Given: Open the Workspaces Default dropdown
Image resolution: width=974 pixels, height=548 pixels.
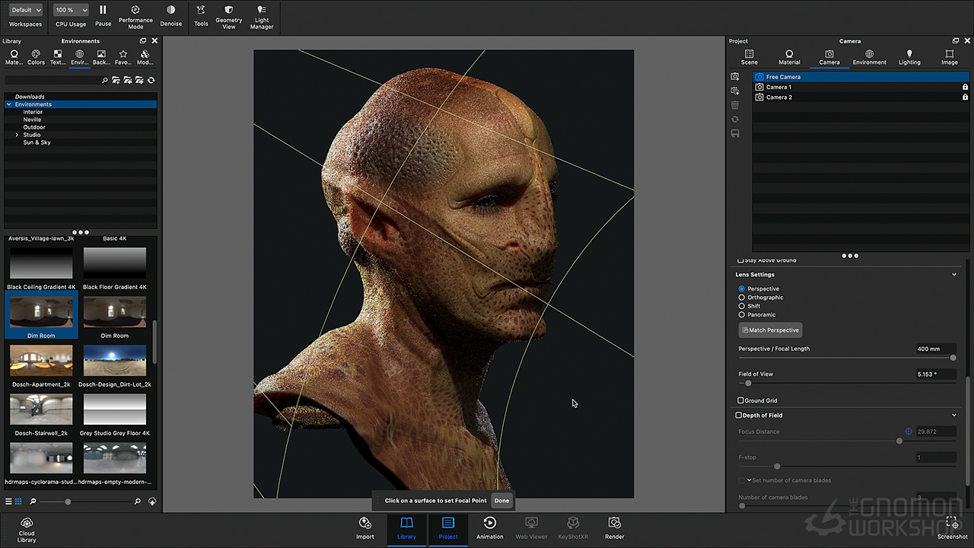Looking at the screenshot, I should click(x=26, y=10).
